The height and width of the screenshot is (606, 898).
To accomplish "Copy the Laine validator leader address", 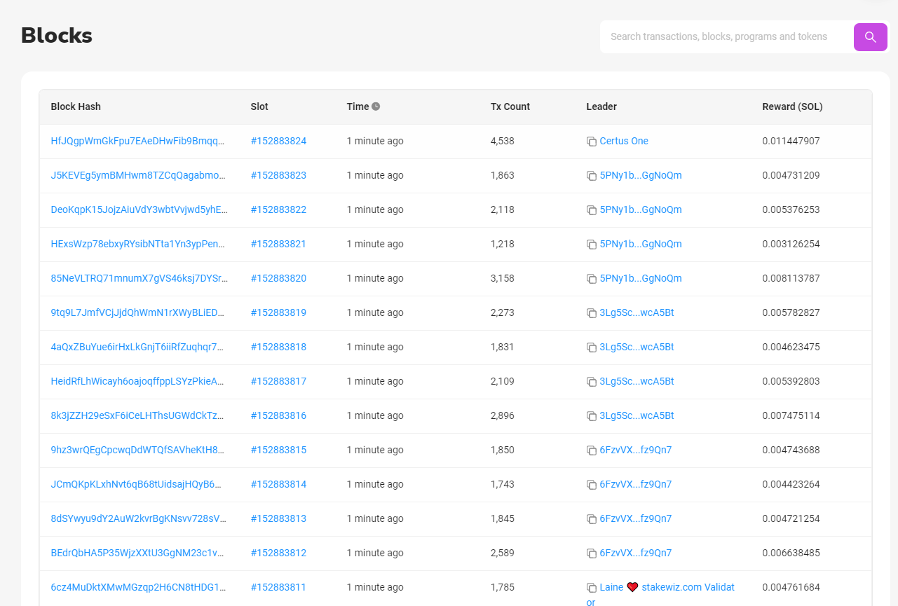I will (x=591, y=588).
